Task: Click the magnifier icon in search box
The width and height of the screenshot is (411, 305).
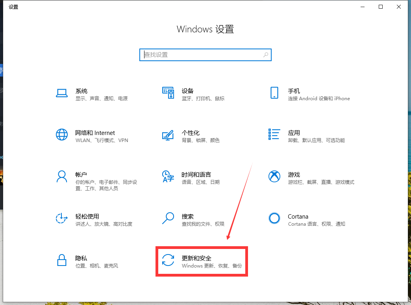Action: coord(265,54)
